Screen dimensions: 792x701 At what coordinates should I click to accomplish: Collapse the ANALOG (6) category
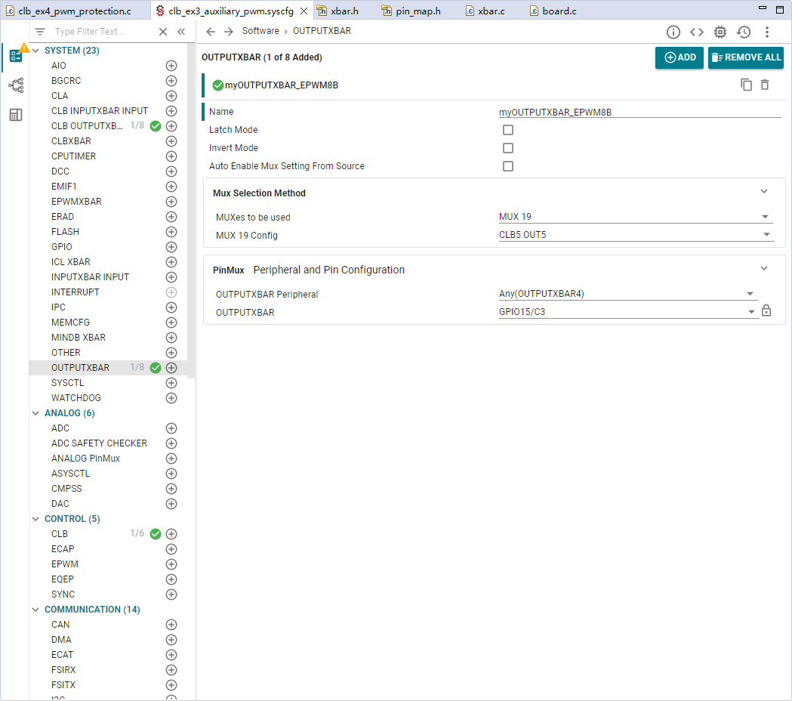pos(35,413)
